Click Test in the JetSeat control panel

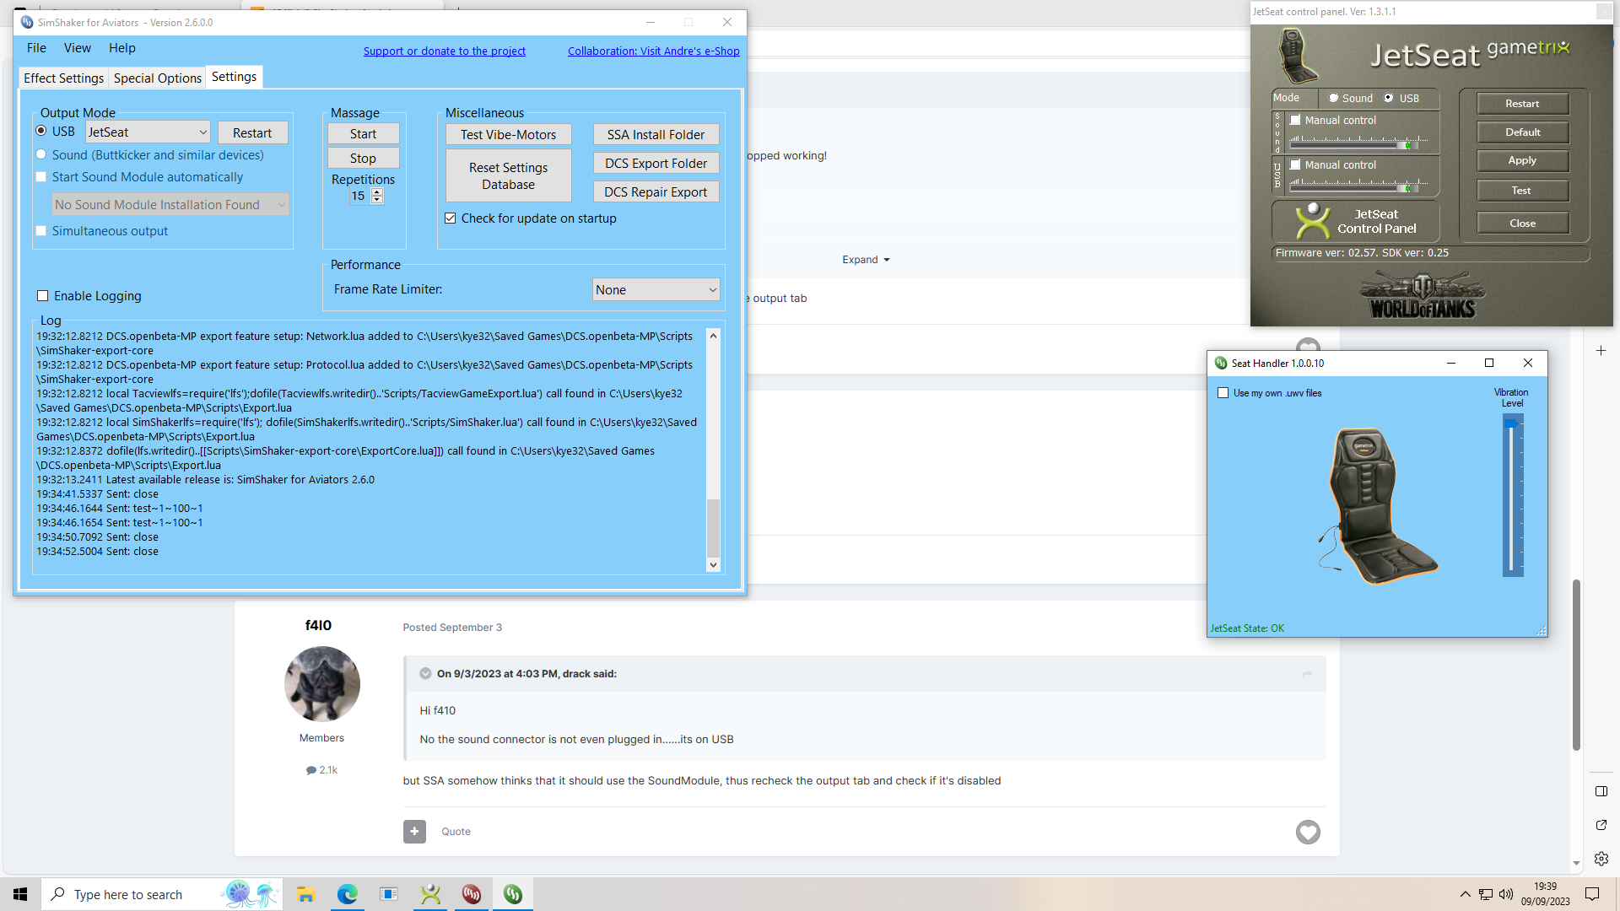(1522, 191)
